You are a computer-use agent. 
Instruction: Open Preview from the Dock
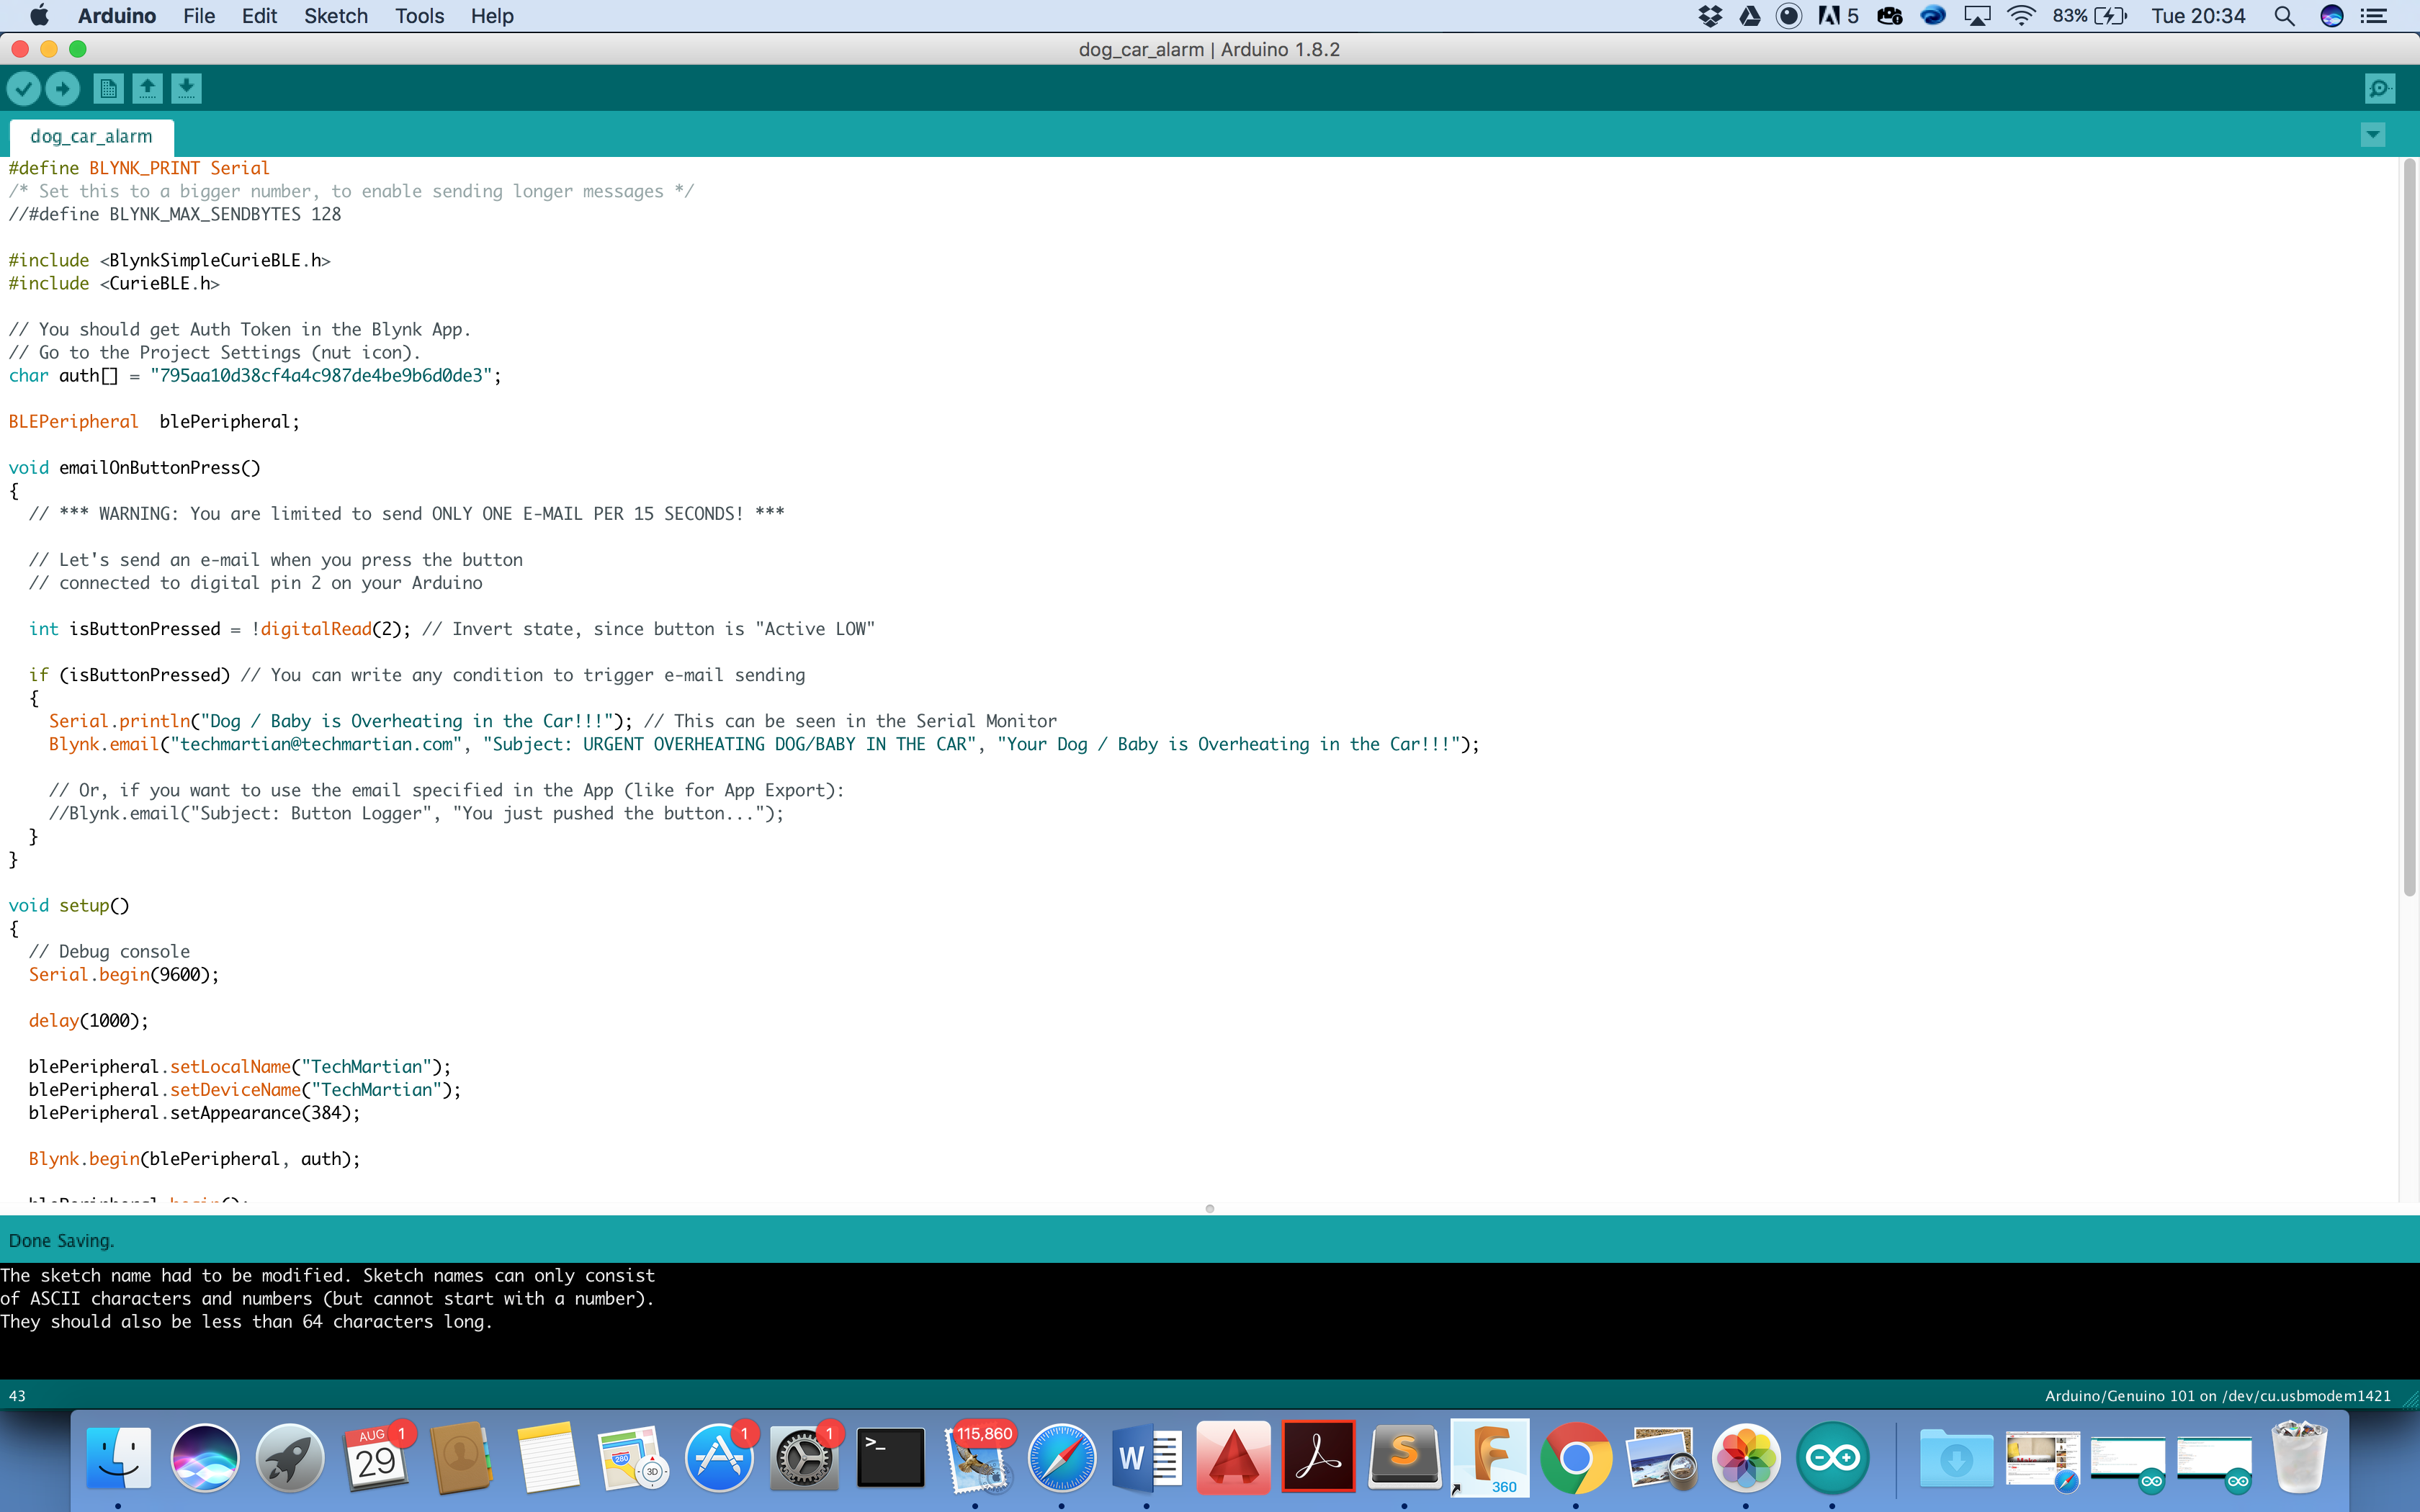pos(1661,1458)
